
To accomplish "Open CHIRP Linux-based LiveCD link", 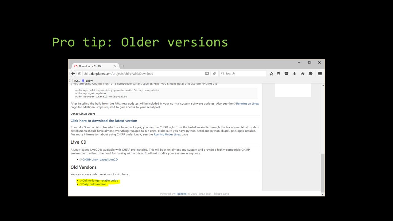I will pos(100,160).
